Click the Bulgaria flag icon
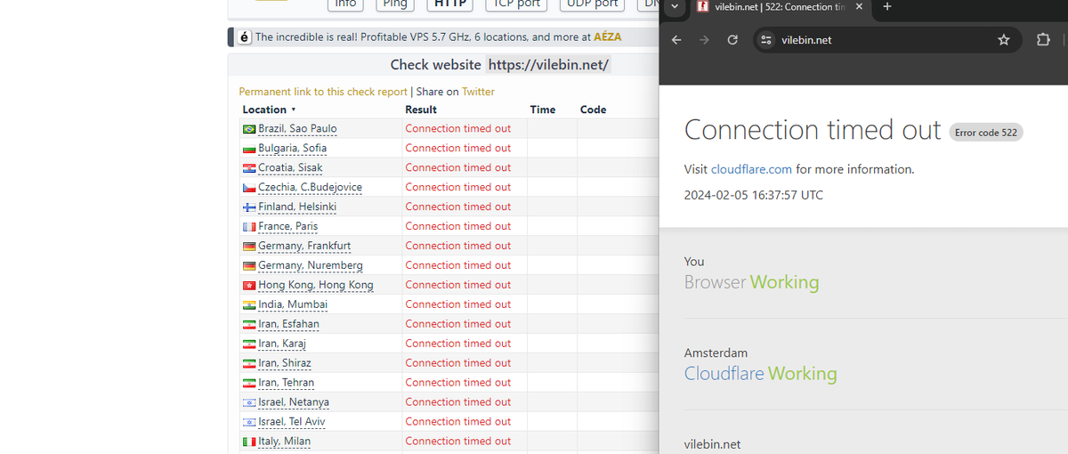The height and width of the screenshot is (454, 1068). [249, 149]
